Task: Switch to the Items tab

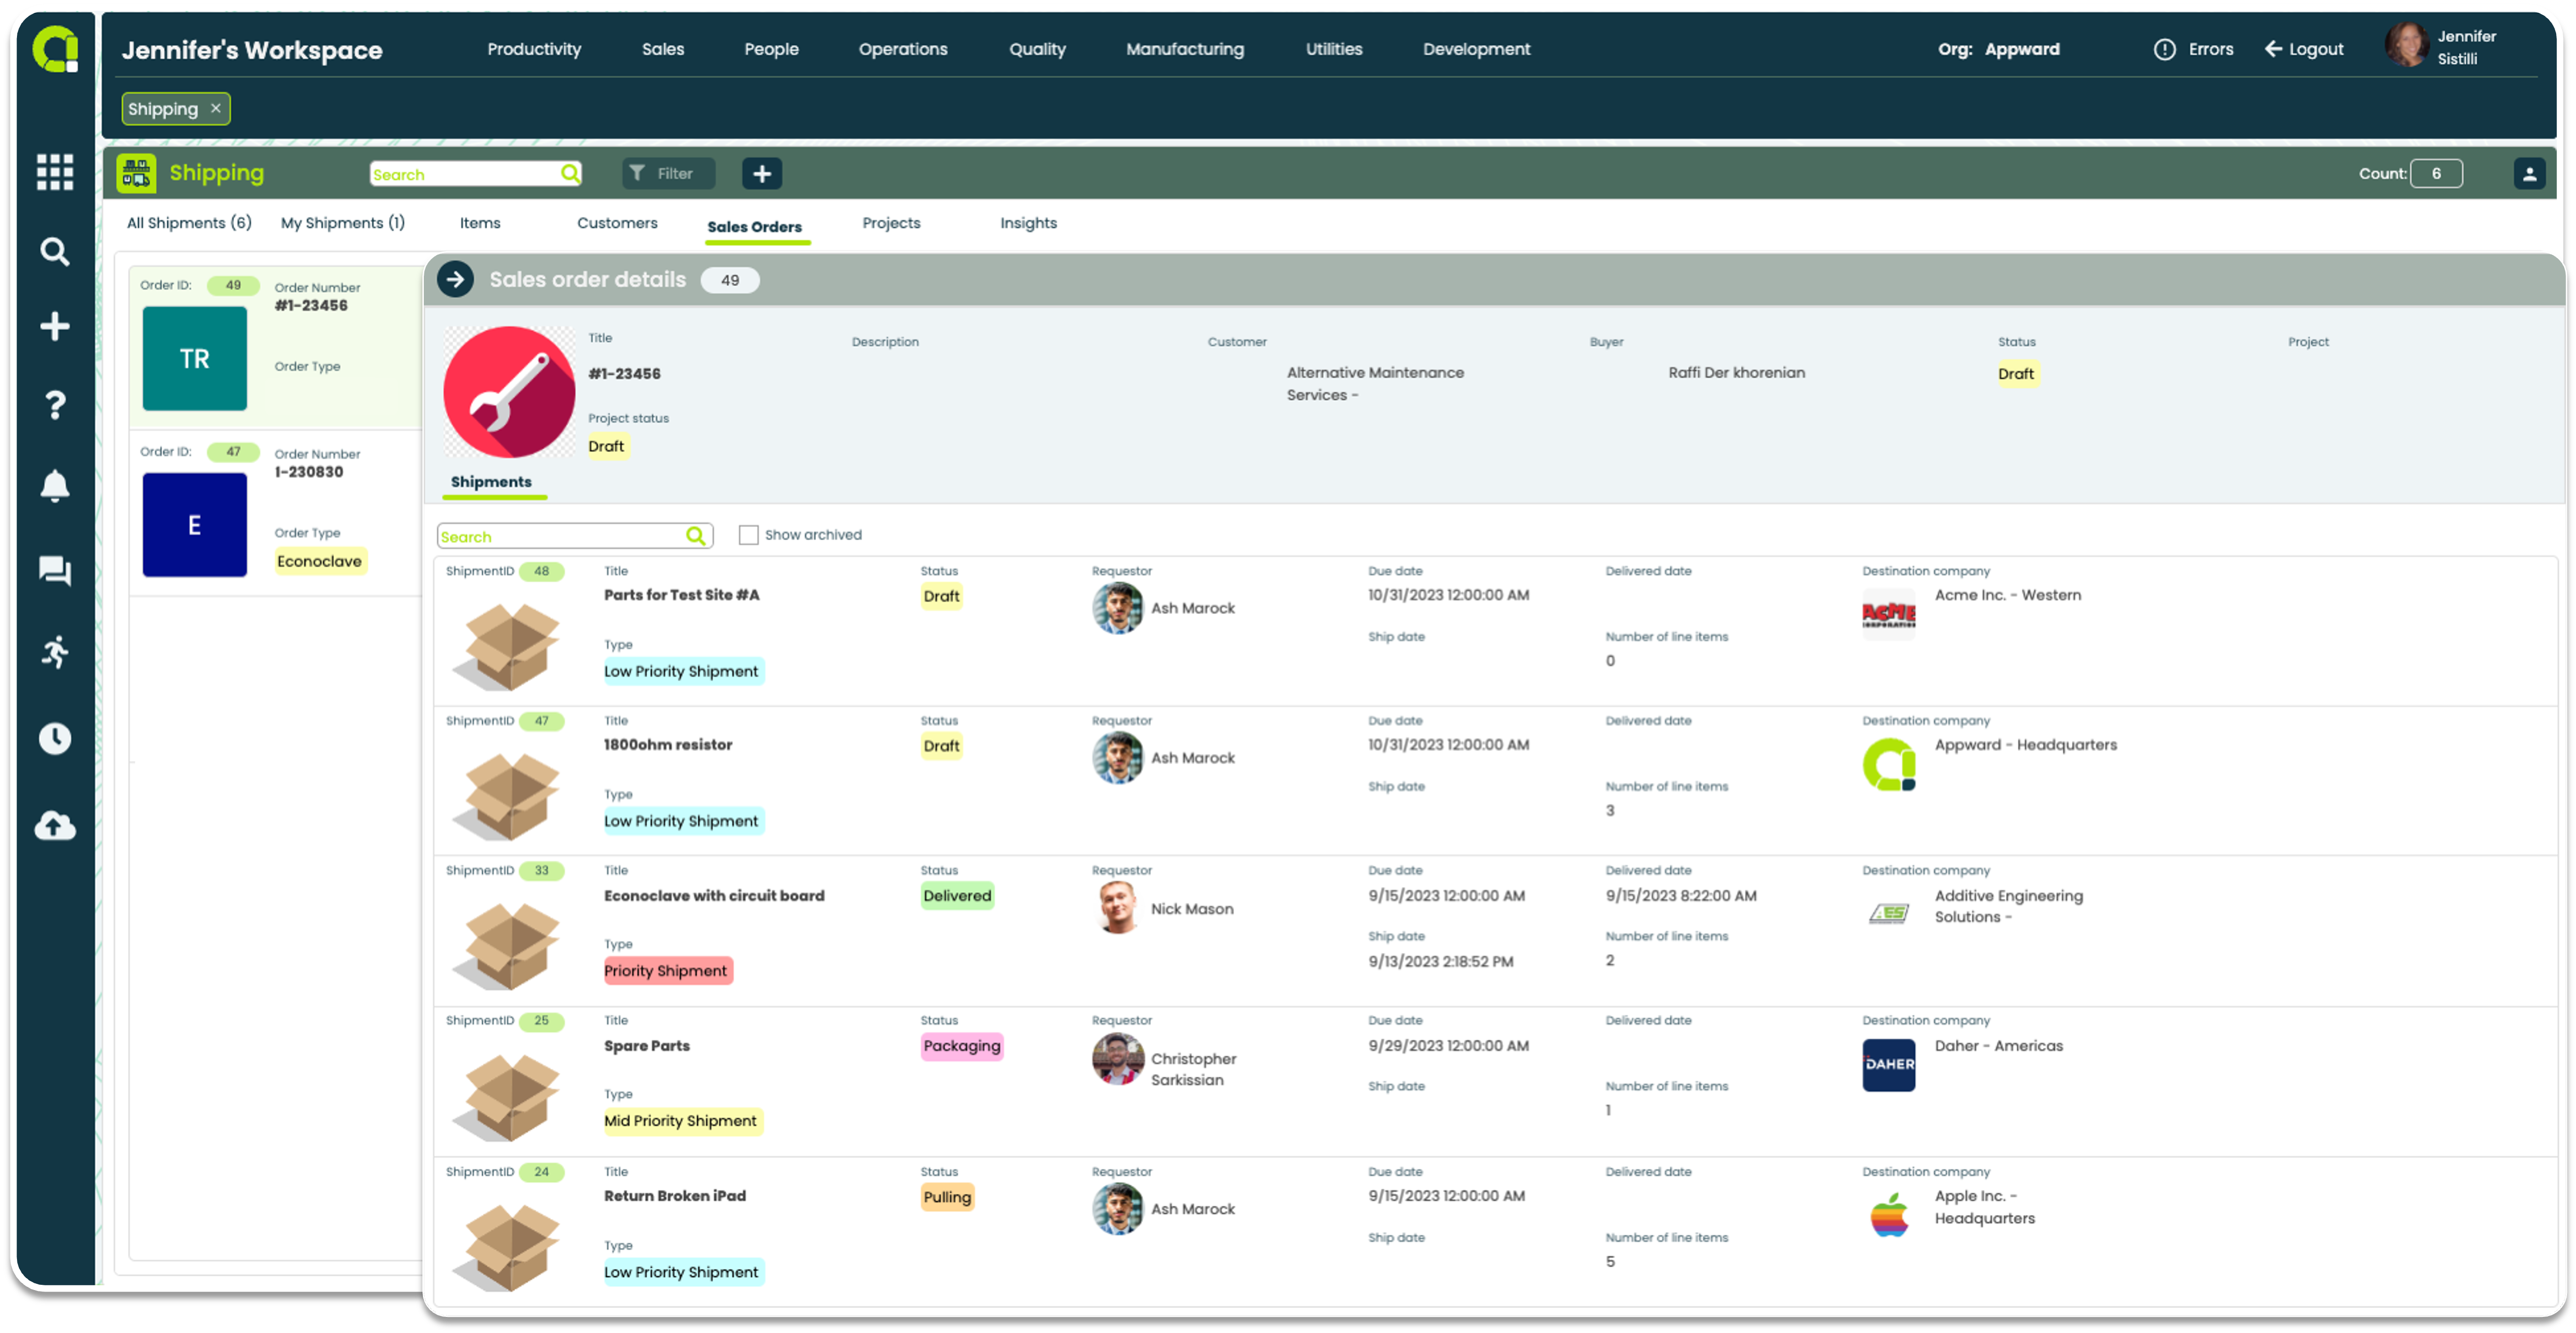Action: coord(480,223)
